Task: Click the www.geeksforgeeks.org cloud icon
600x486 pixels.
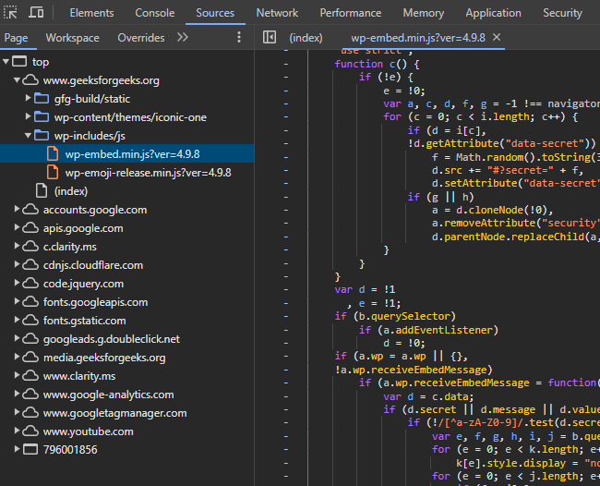Action: coord(30,80)
